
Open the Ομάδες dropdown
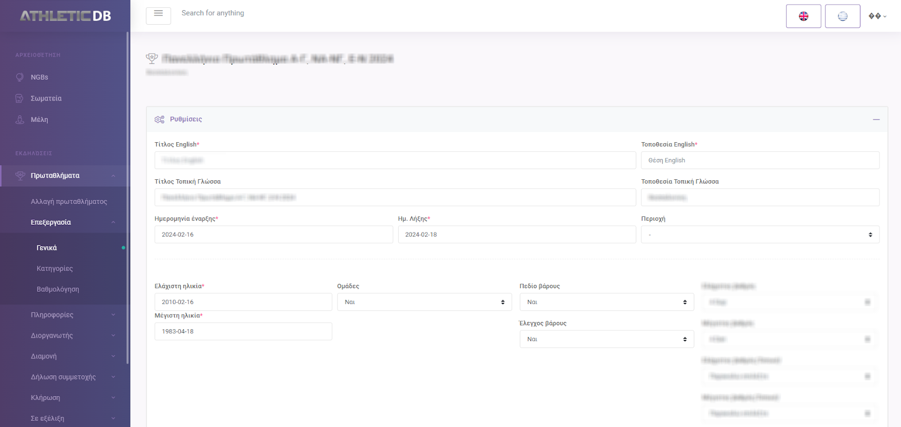(x=425, y=302)
